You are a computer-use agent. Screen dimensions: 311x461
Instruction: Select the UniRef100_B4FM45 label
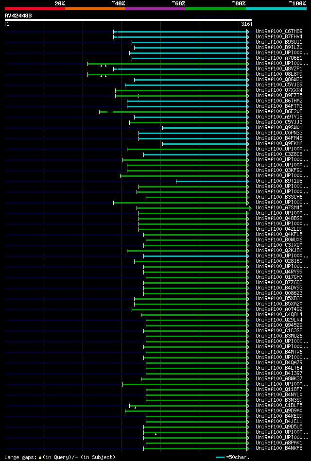279,138
